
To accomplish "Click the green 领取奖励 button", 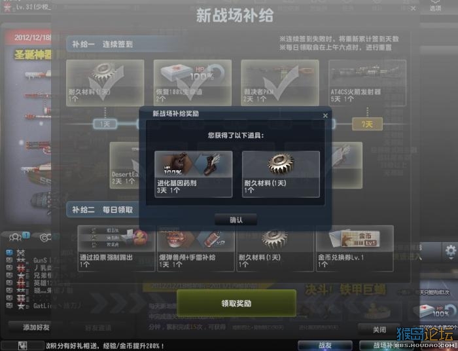I will tap(236, 303).
